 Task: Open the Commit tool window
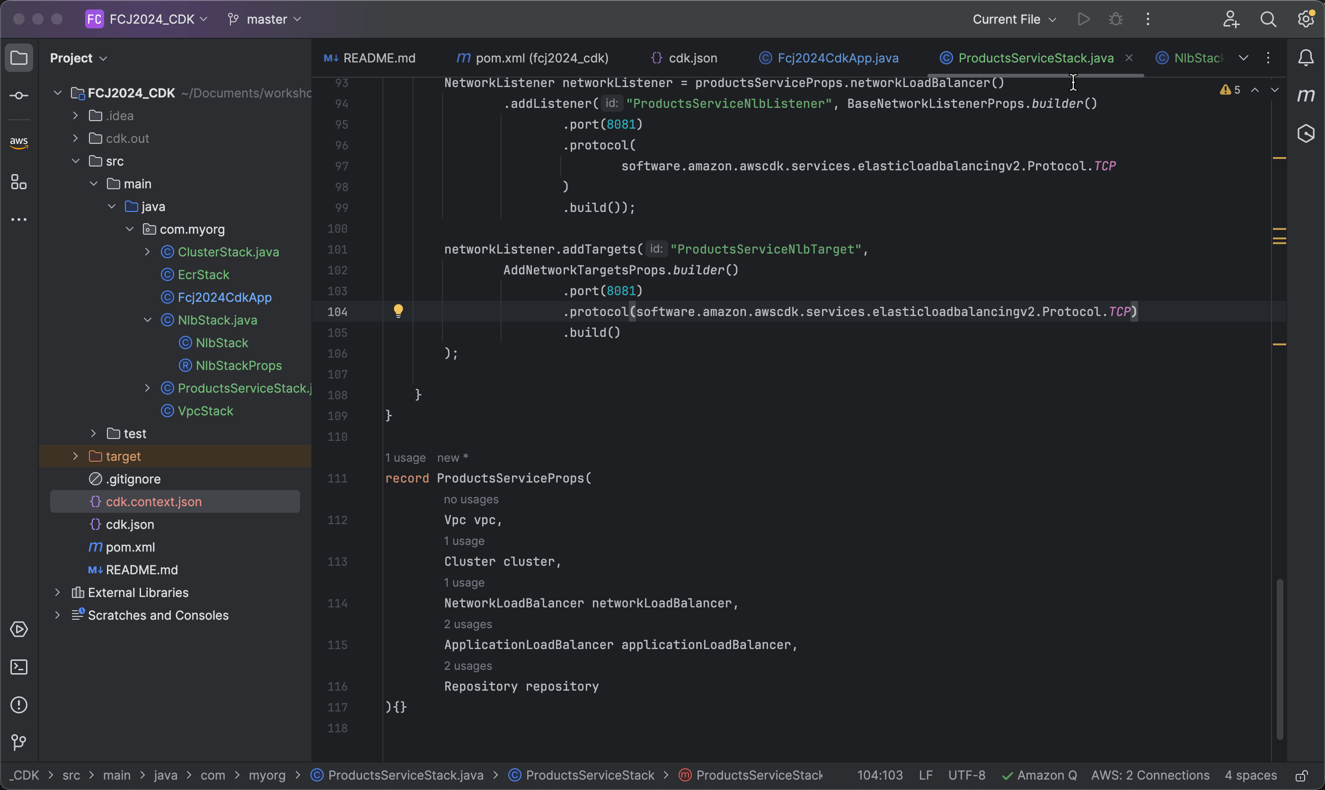point(19,96)
